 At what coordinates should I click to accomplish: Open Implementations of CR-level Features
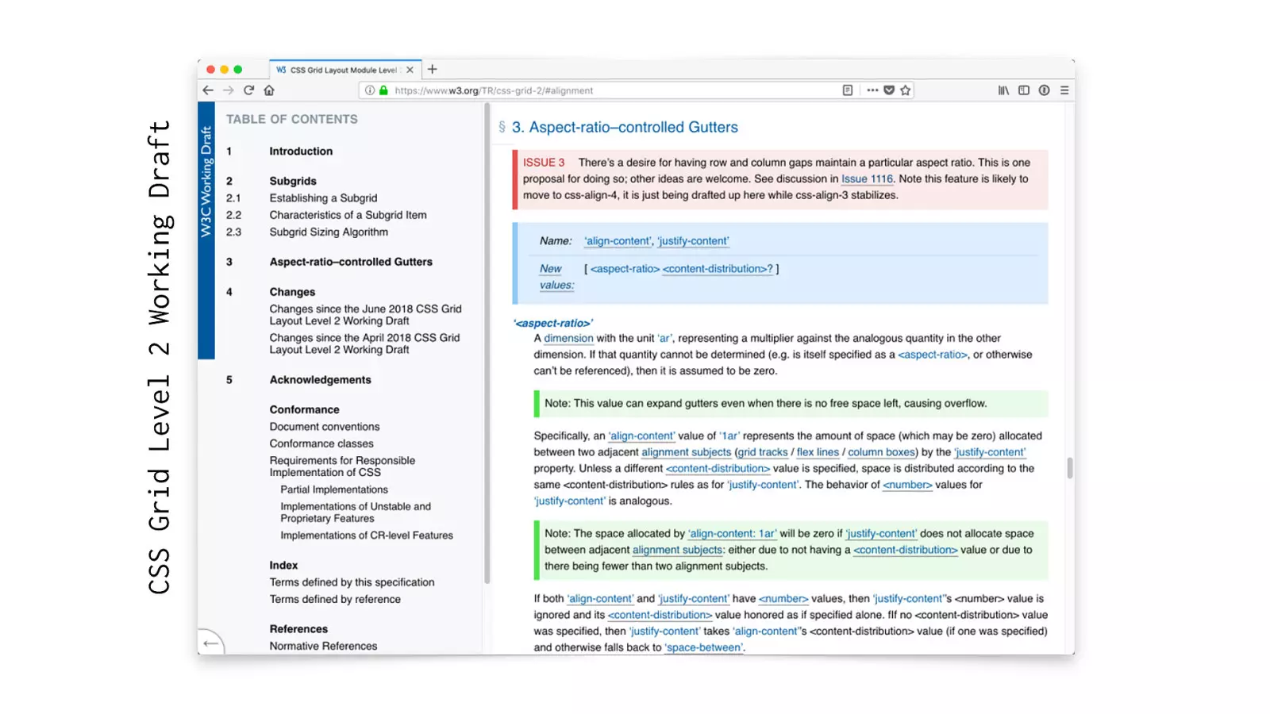pyautogui.click(x=367, y=535)
